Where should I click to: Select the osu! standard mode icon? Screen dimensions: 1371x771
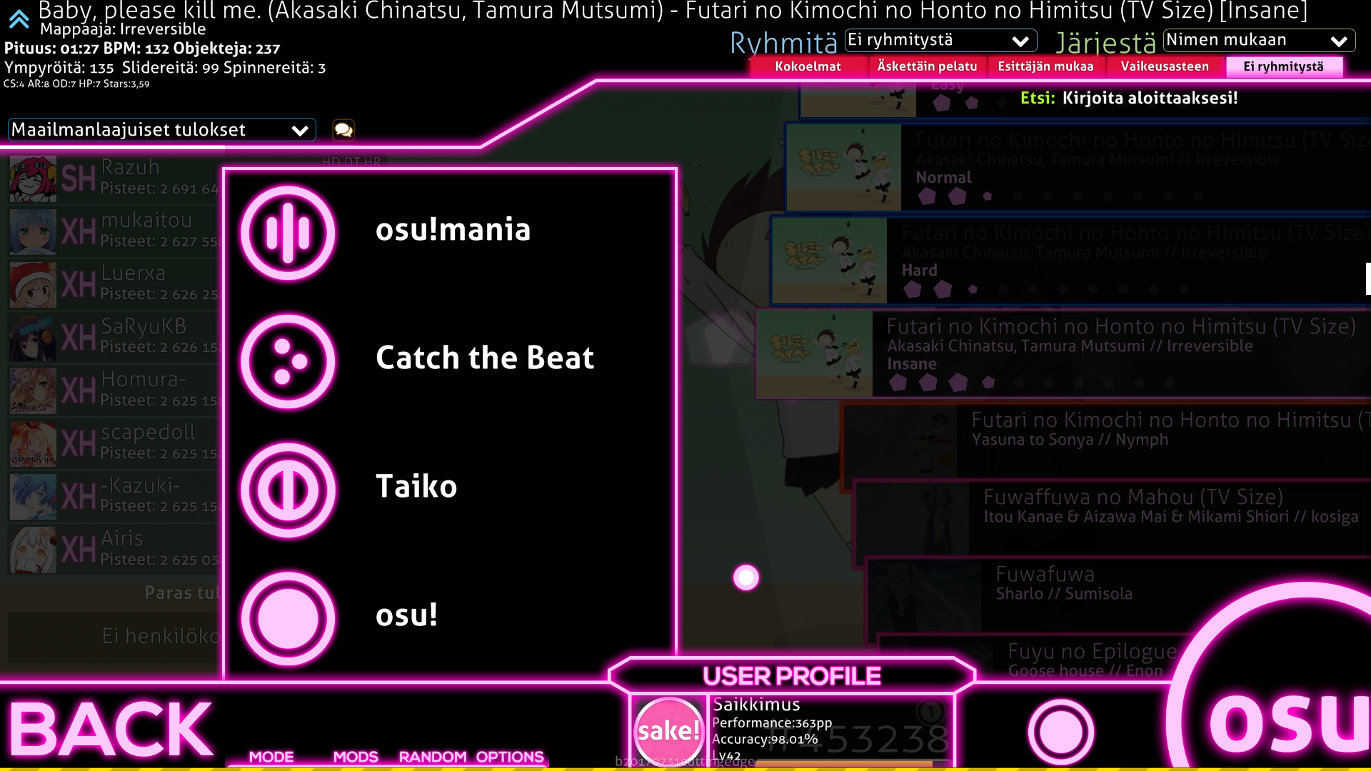point(288,618)
